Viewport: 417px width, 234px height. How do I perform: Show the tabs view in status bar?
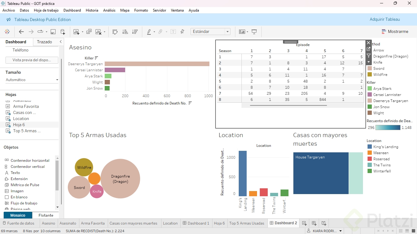pyautogui.click(x=413, y=231)
